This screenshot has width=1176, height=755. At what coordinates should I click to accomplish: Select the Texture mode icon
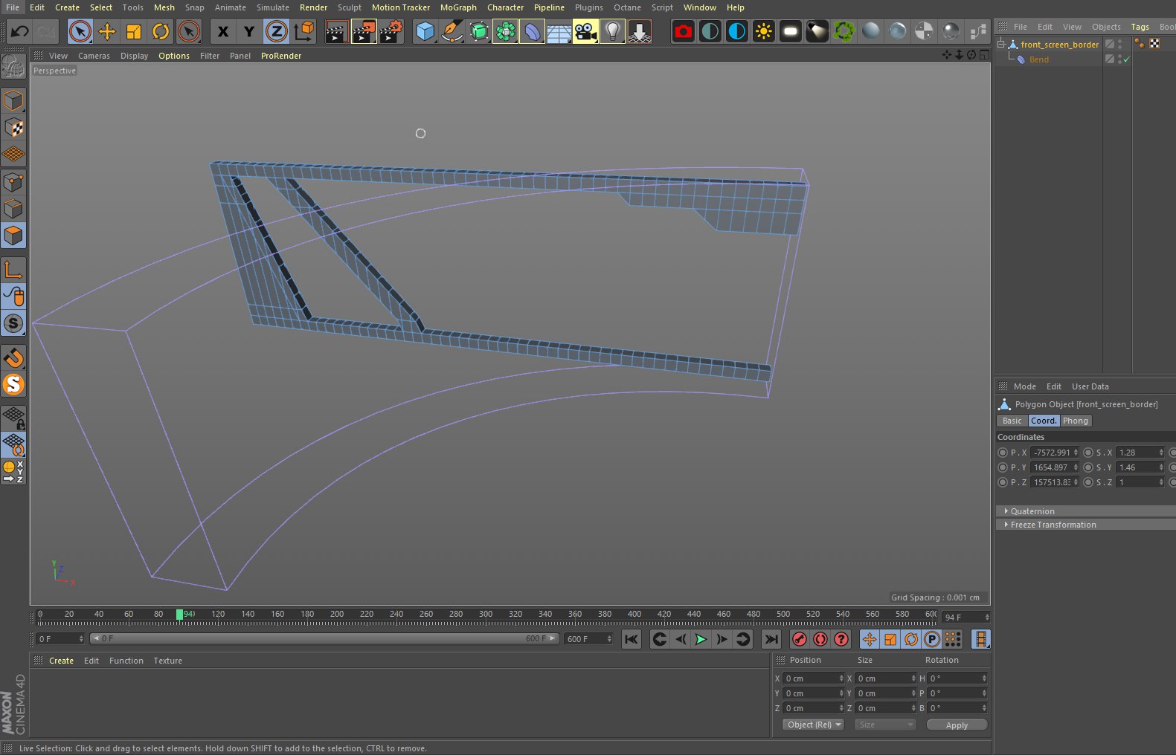point(13,127)
